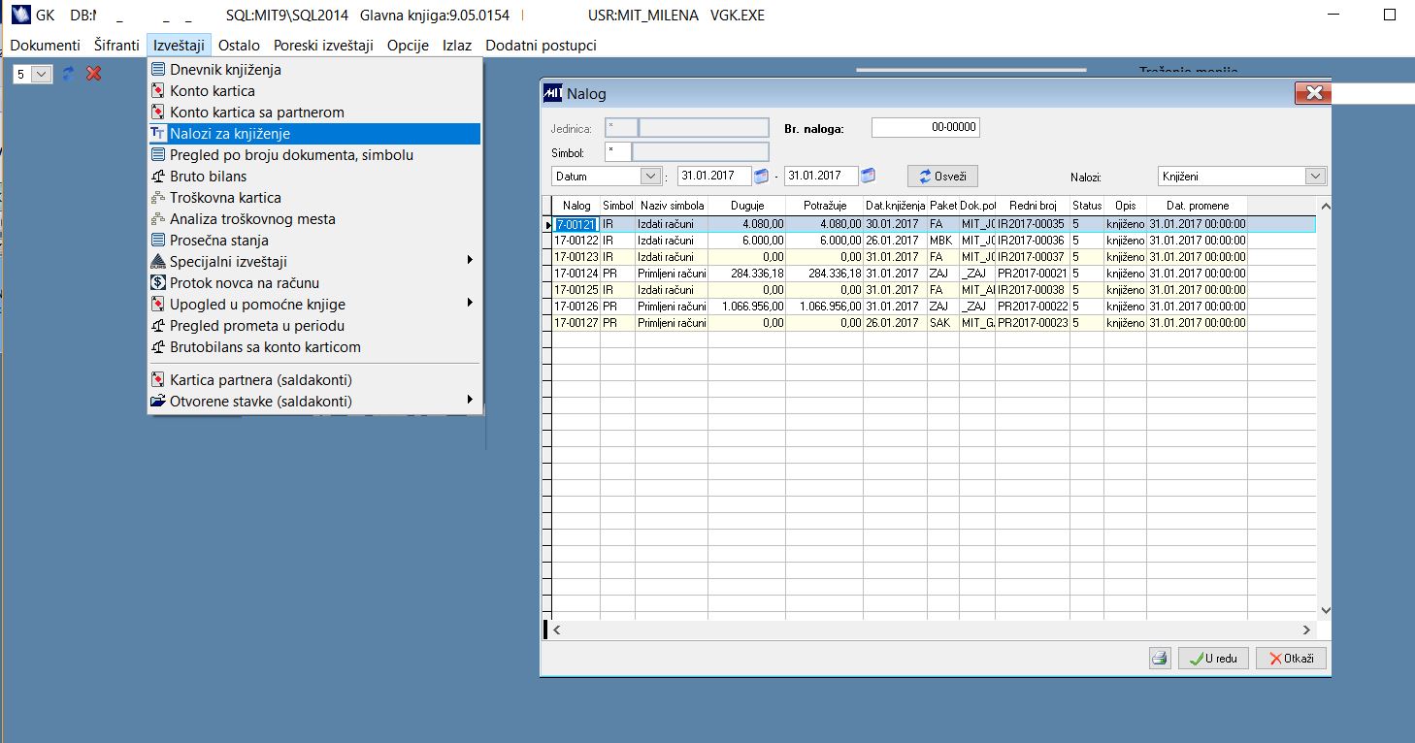Click Konto kartica sa partnerom icon
1415x743 pixels.
159,113
